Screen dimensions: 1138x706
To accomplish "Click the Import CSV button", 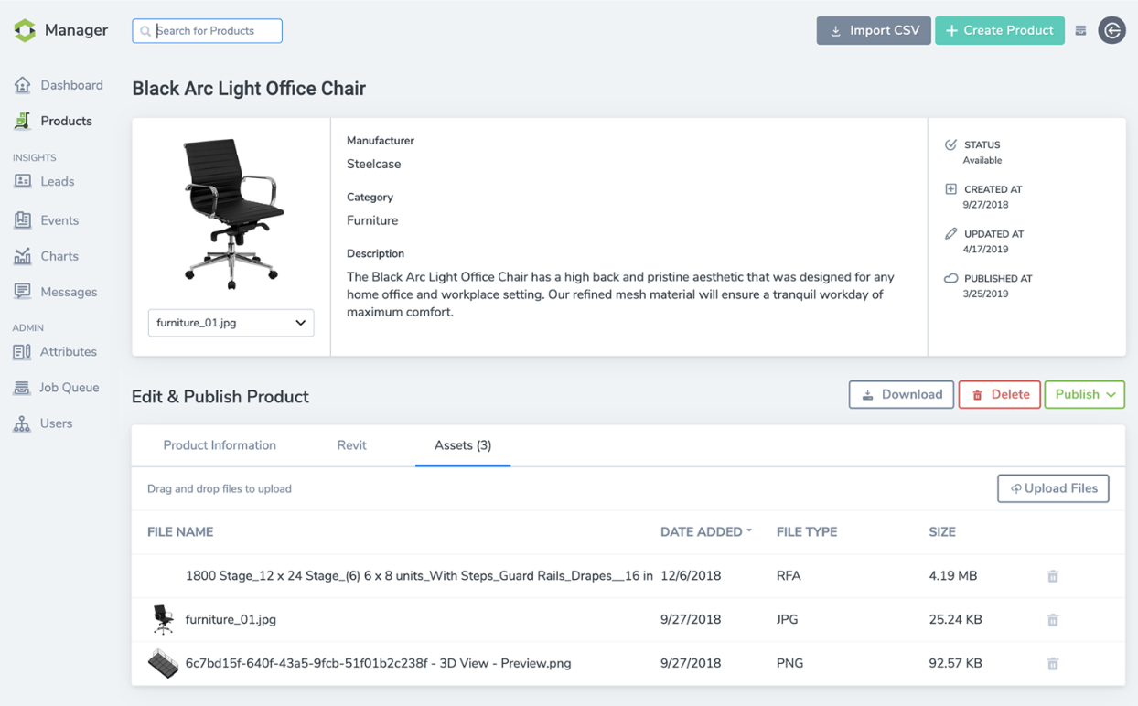I will [874, 30].
